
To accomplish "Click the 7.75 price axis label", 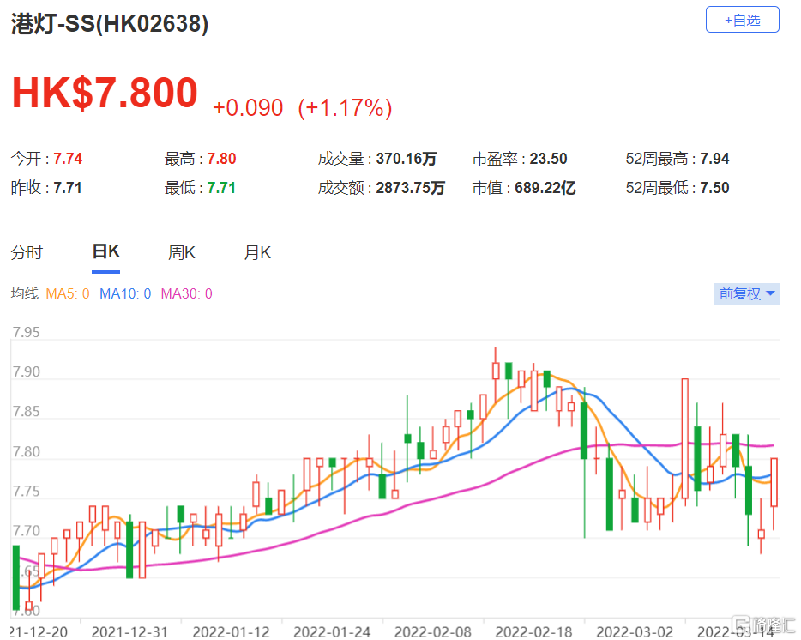I will [26, 492].
